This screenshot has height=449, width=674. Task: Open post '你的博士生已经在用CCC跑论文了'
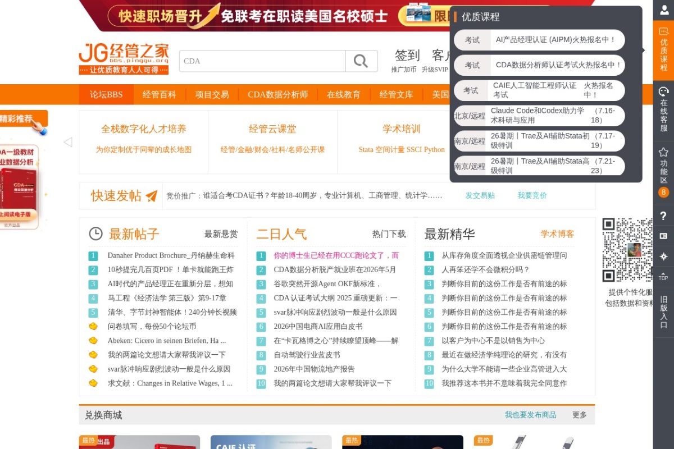(336, 255)
